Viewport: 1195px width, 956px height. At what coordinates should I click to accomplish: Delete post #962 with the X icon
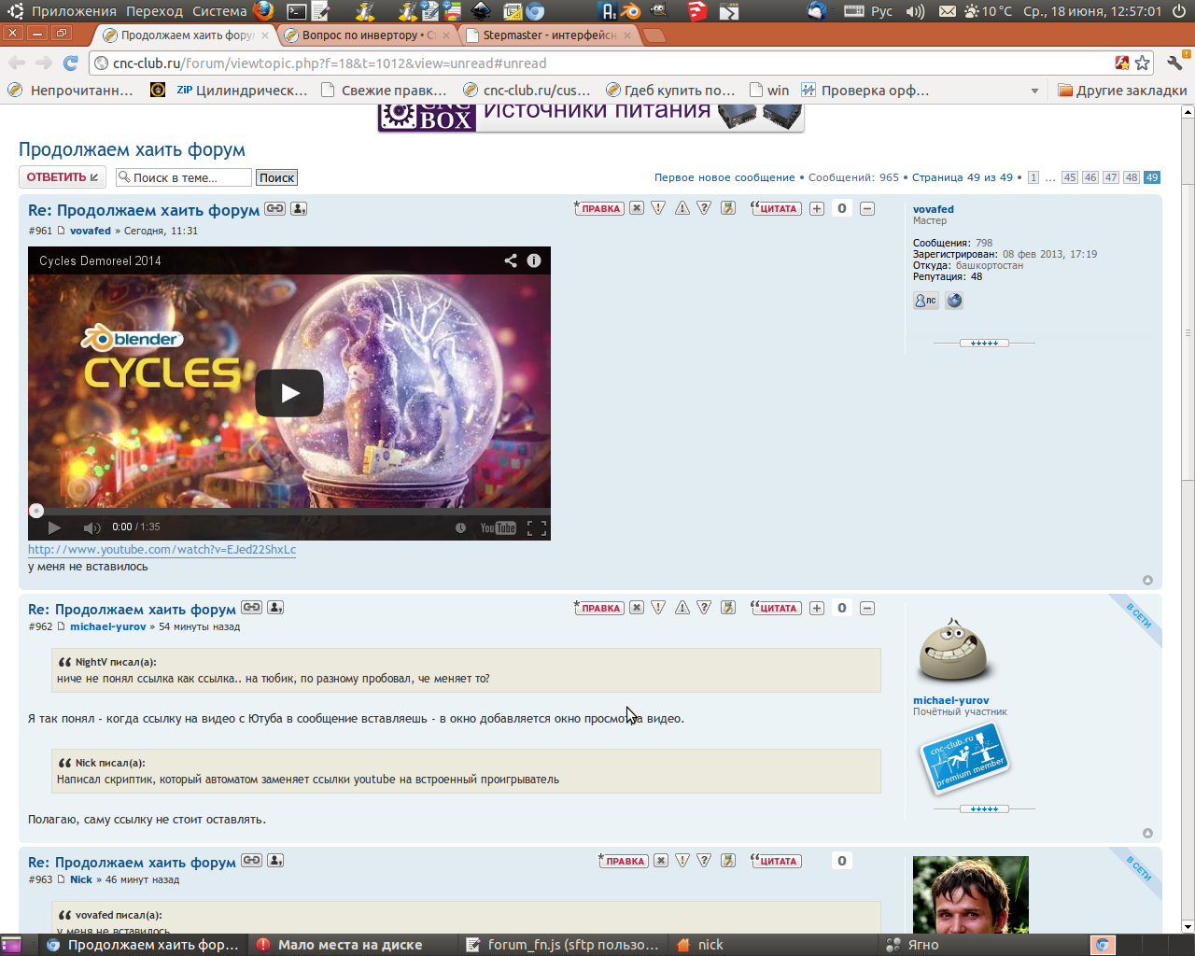pos(636,608)
